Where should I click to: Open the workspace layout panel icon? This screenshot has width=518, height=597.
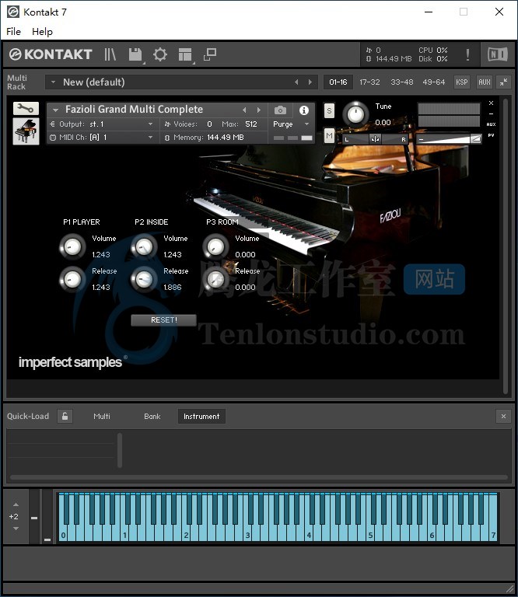[x=185, y=55]
